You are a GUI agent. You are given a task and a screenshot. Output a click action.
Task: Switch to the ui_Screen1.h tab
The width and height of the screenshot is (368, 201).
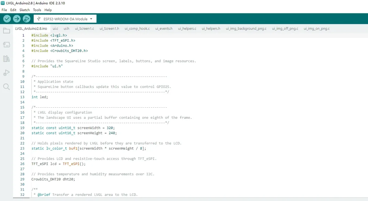pos(109,28)
